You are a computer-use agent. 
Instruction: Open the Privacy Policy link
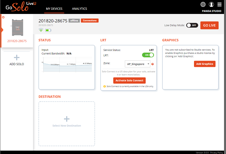pyautogui.click(x=217, y=153)
